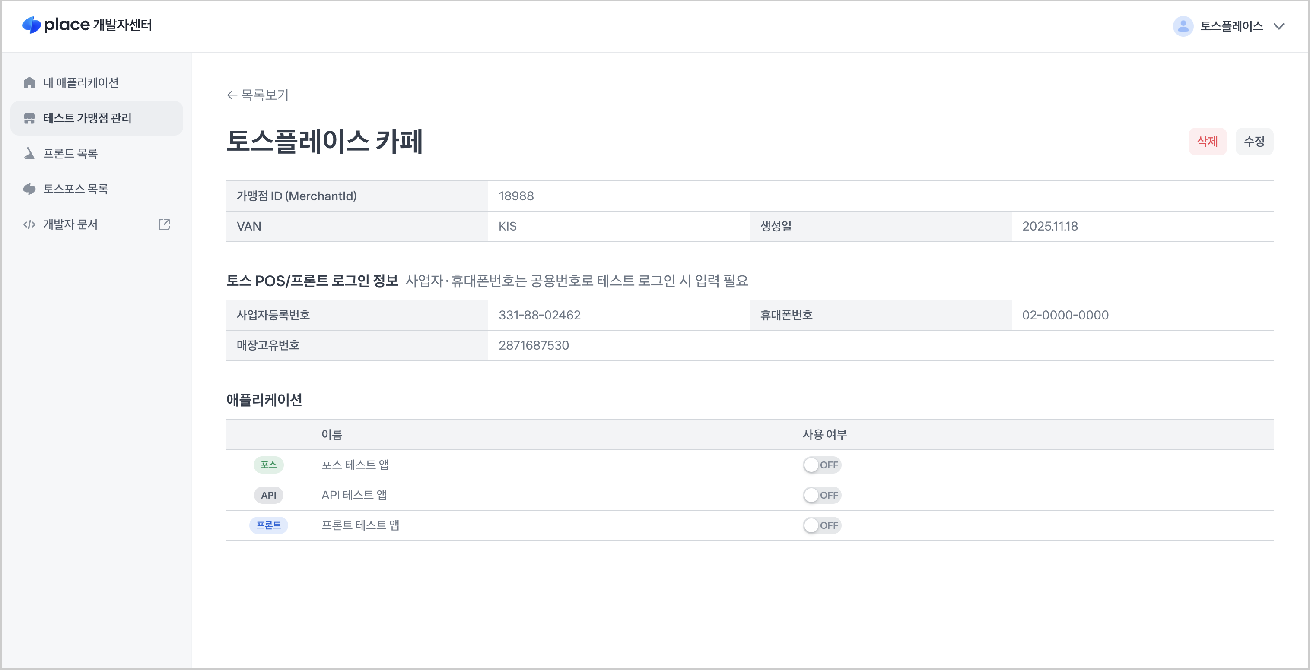The image size is (1310, 670).
Task: Click the 가맹점 ID value 18988
Action: click(516, 196)
